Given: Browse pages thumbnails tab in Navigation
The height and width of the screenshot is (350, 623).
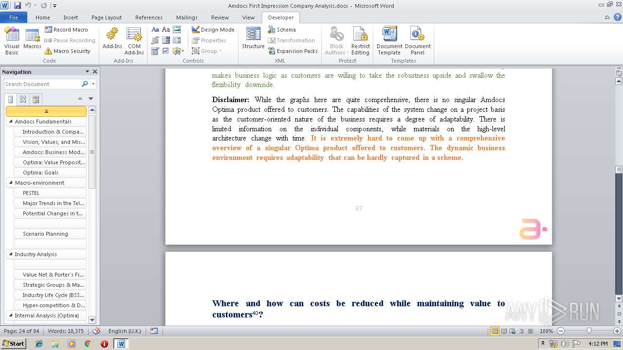Looking at the screenshot, I should 23,99.
